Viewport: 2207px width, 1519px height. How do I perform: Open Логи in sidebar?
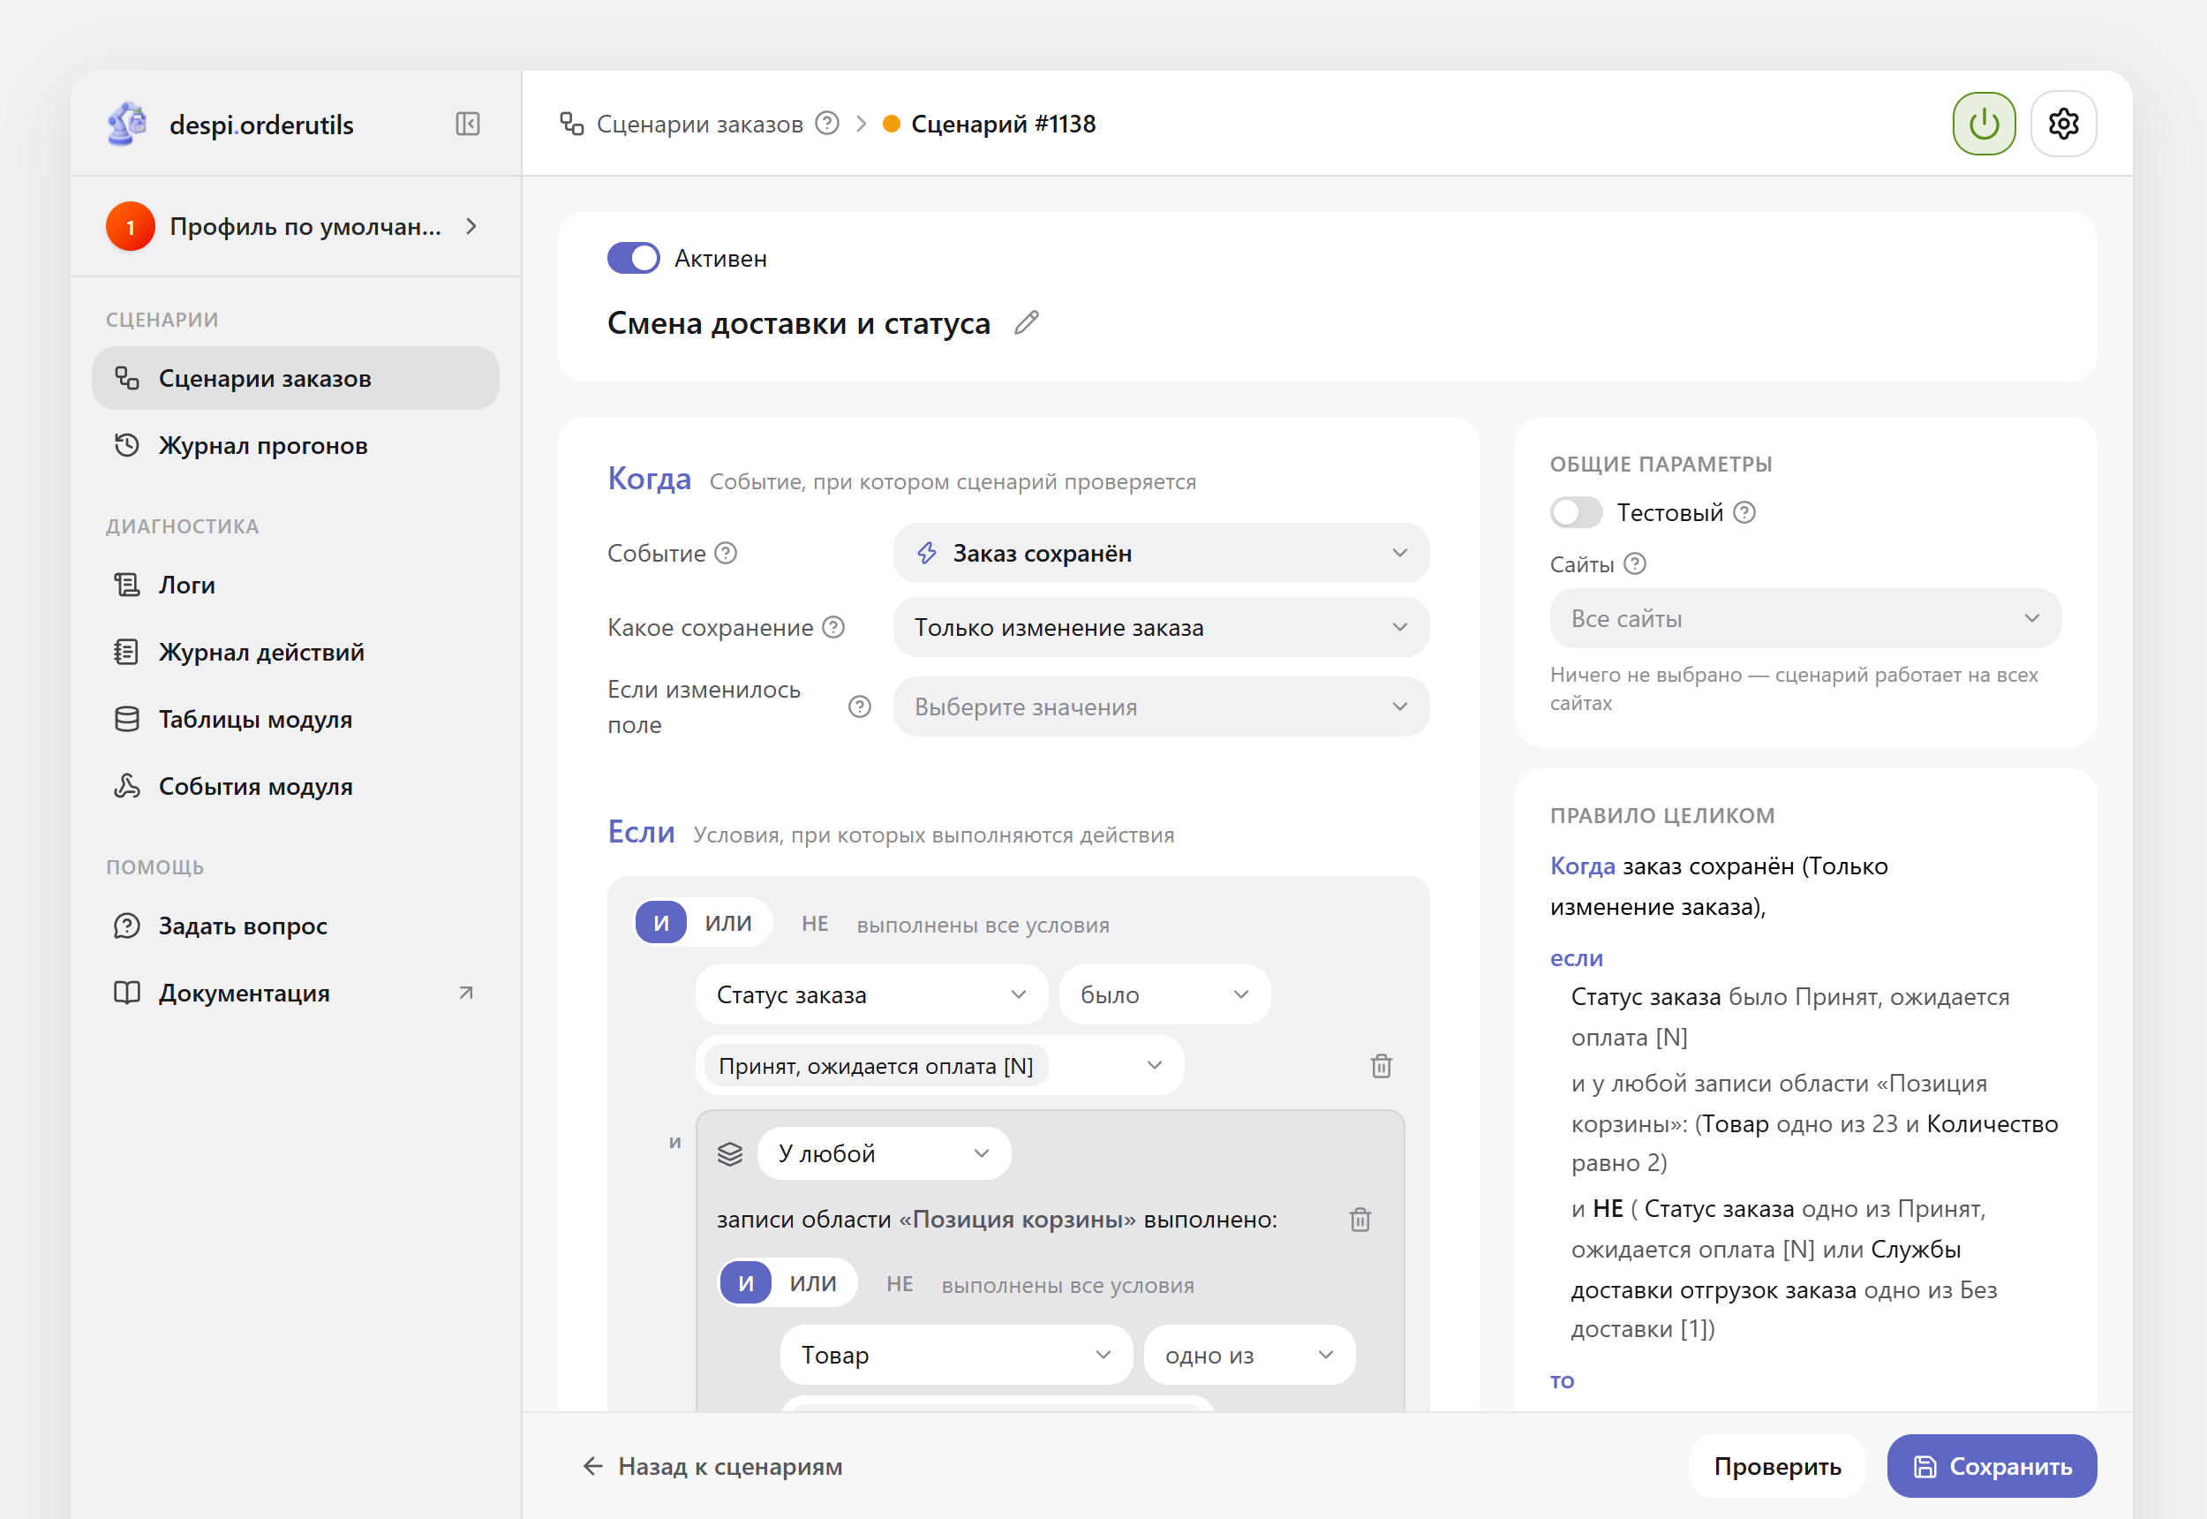pyautogui.click(x=295, y=585)
